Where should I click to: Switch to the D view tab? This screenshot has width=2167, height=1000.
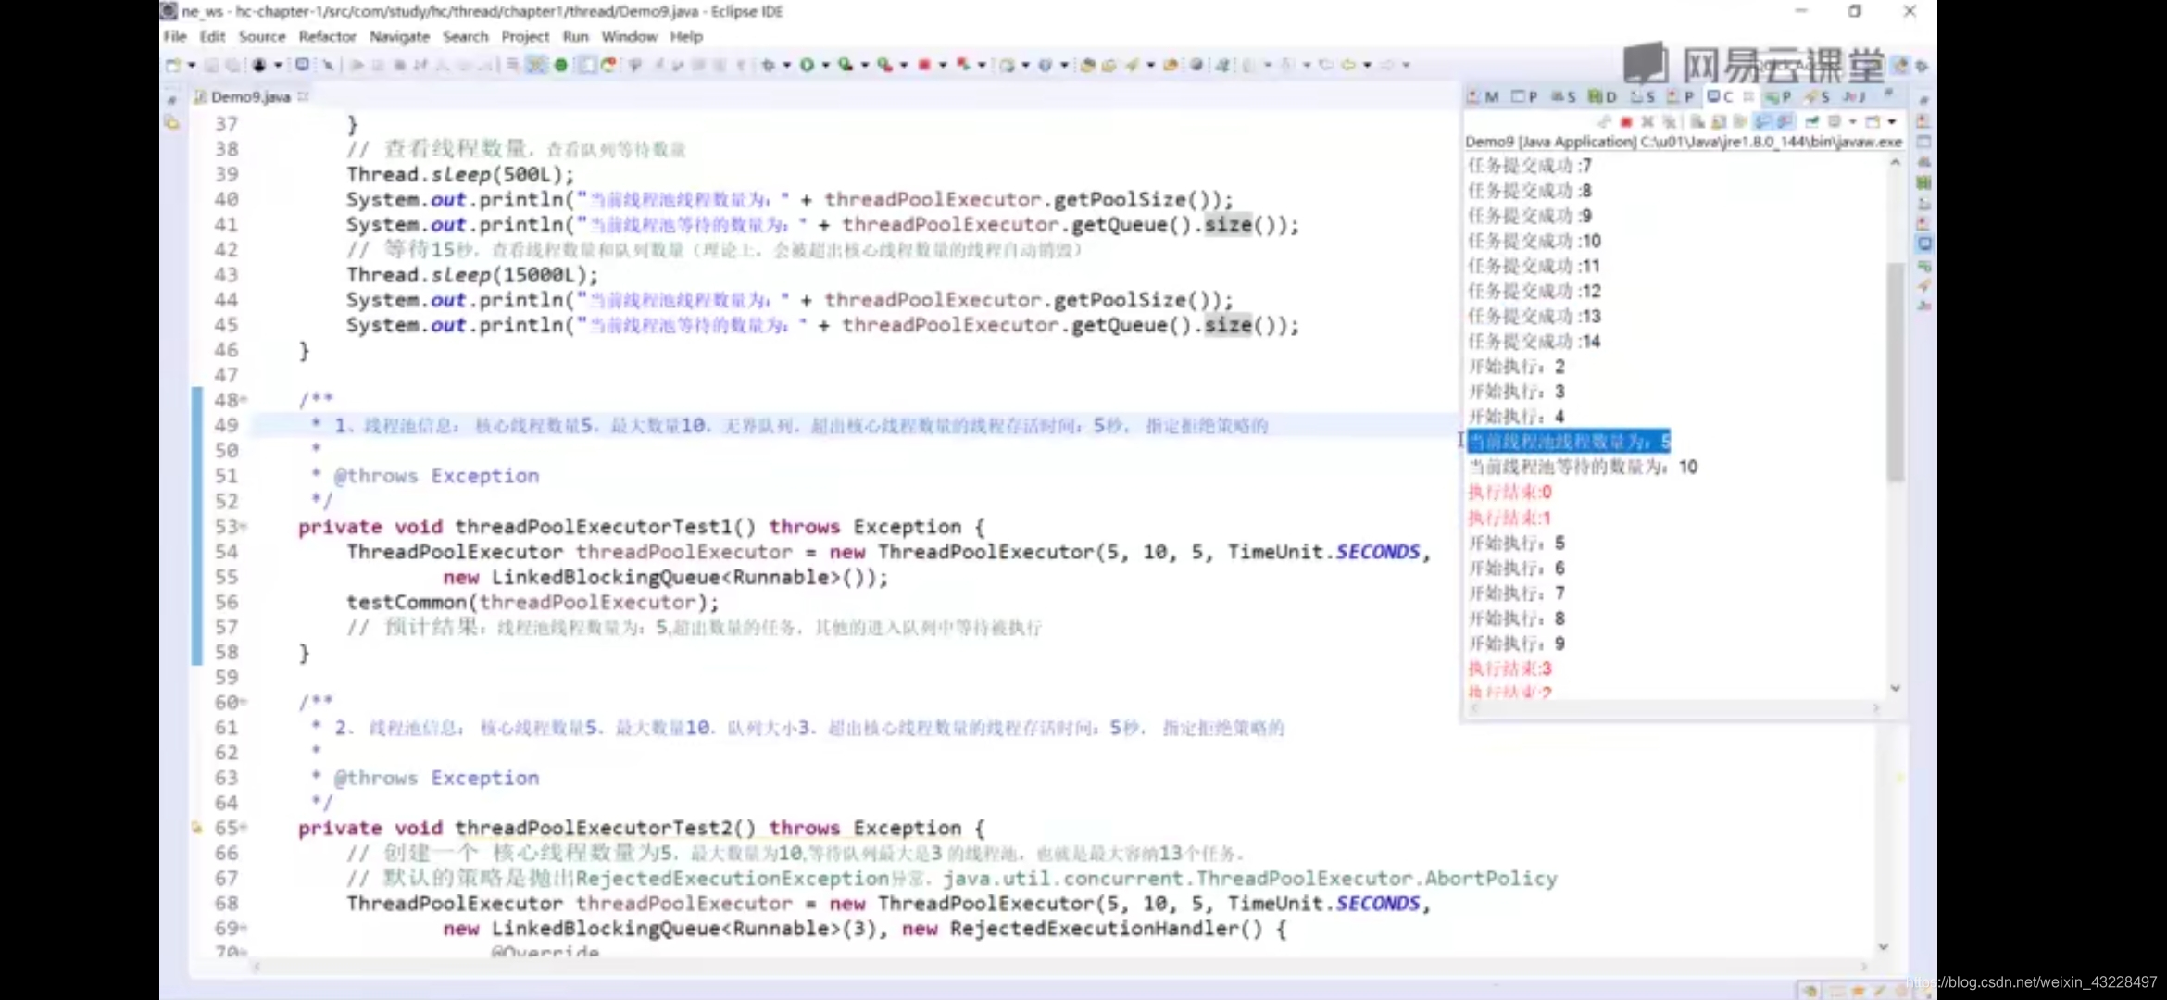(x=1602, y=96)
